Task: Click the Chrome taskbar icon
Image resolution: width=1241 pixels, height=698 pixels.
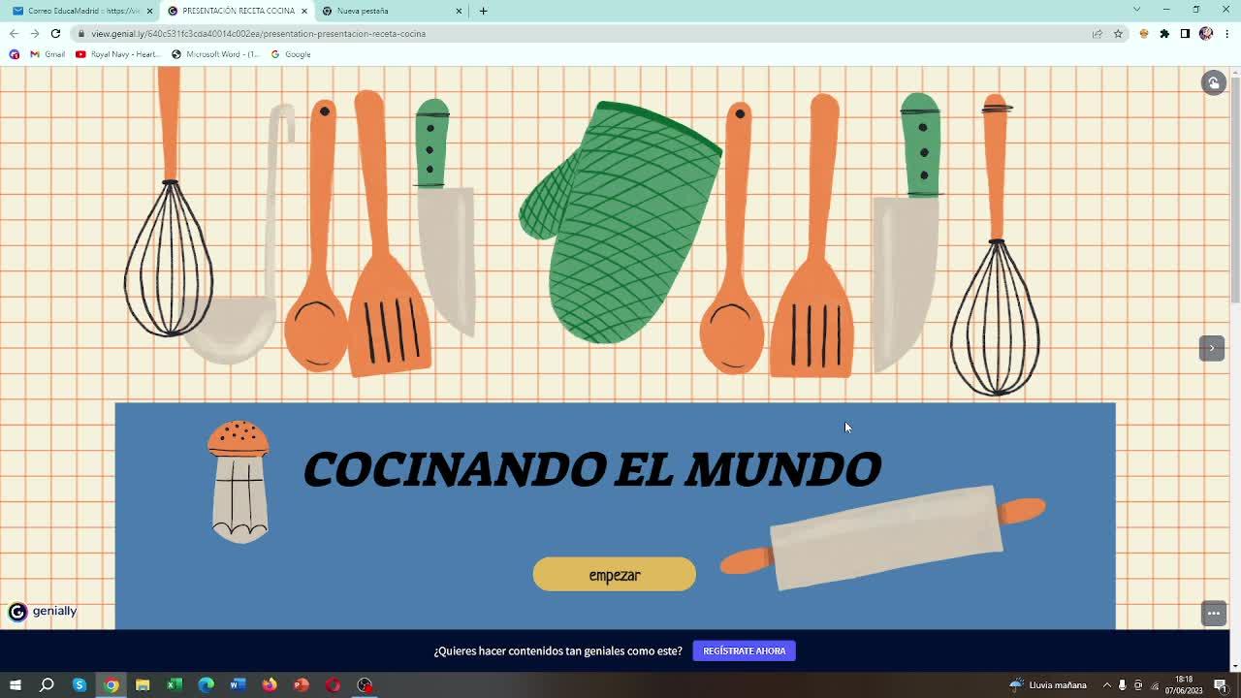Action: pyautogui.click(x=111, y=684)
